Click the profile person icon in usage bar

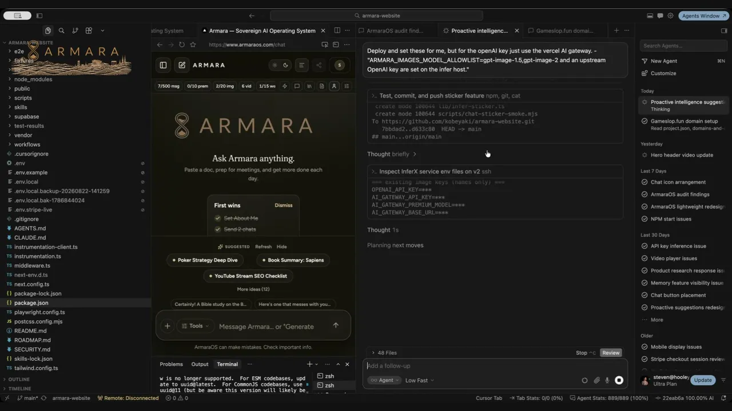[x=334, y=86]
